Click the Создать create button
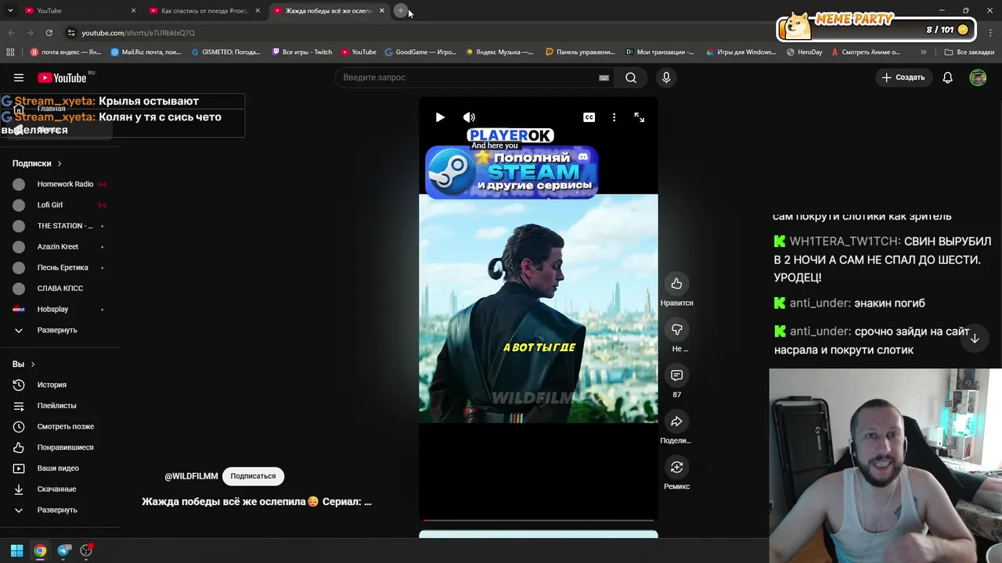Screen dimensions: 1002x563 tap(903, 77)
